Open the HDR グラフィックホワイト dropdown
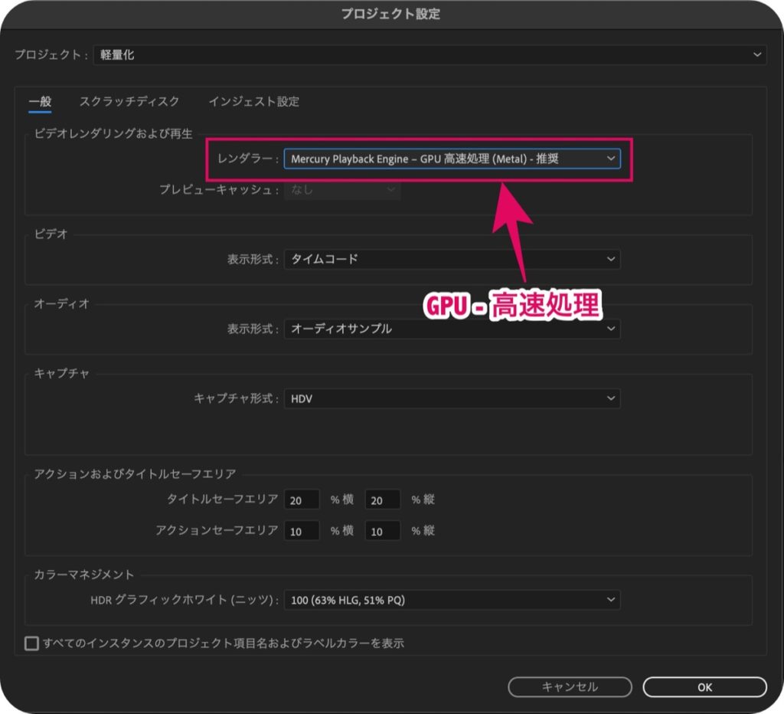Viewport: 784px width, 714px height. tap(452, 599)
